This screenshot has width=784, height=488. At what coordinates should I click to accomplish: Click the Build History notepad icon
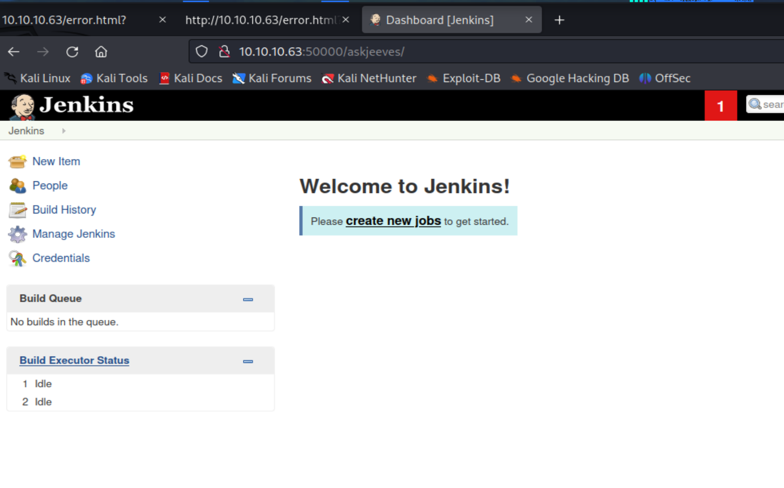tap(17, 210)
